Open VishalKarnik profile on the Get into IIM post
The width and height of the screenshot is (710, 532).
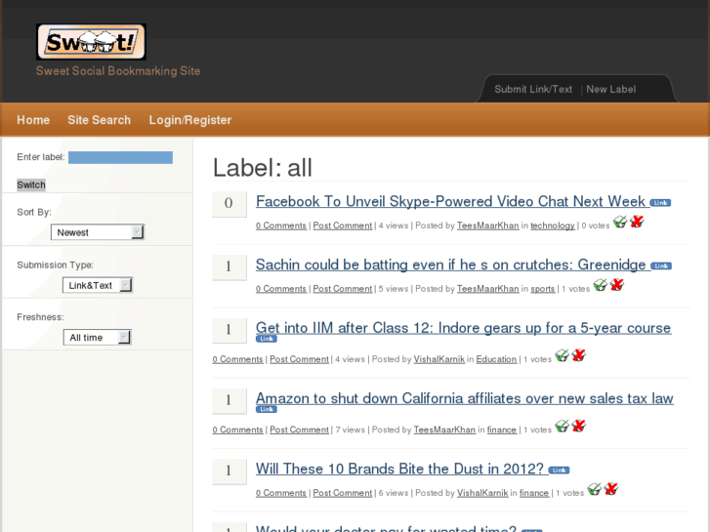click(439, 359)
